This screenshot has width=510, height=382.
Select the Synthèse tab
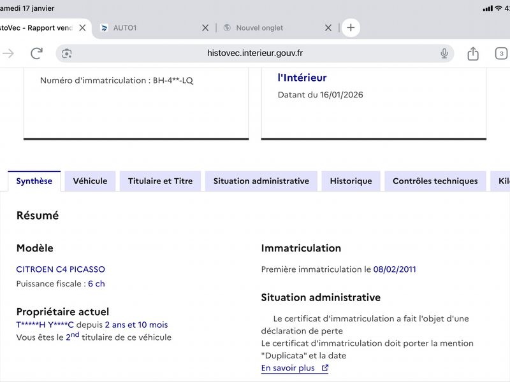coord(34,181)
